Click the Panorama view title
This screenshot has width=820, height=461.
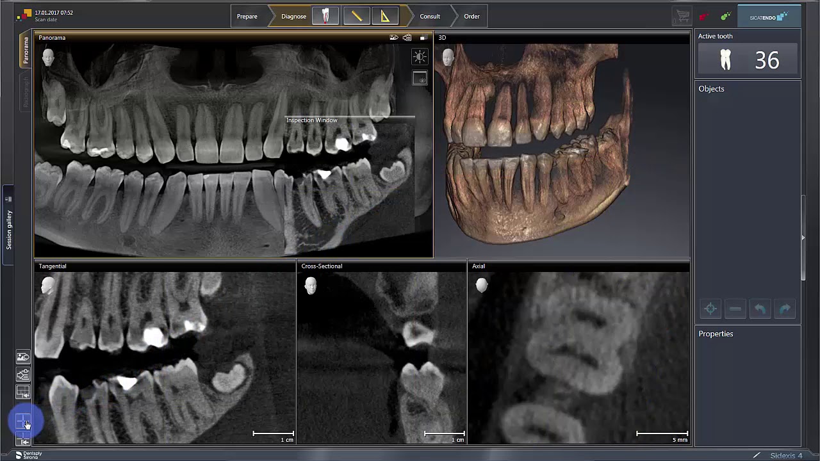point(52,38)
